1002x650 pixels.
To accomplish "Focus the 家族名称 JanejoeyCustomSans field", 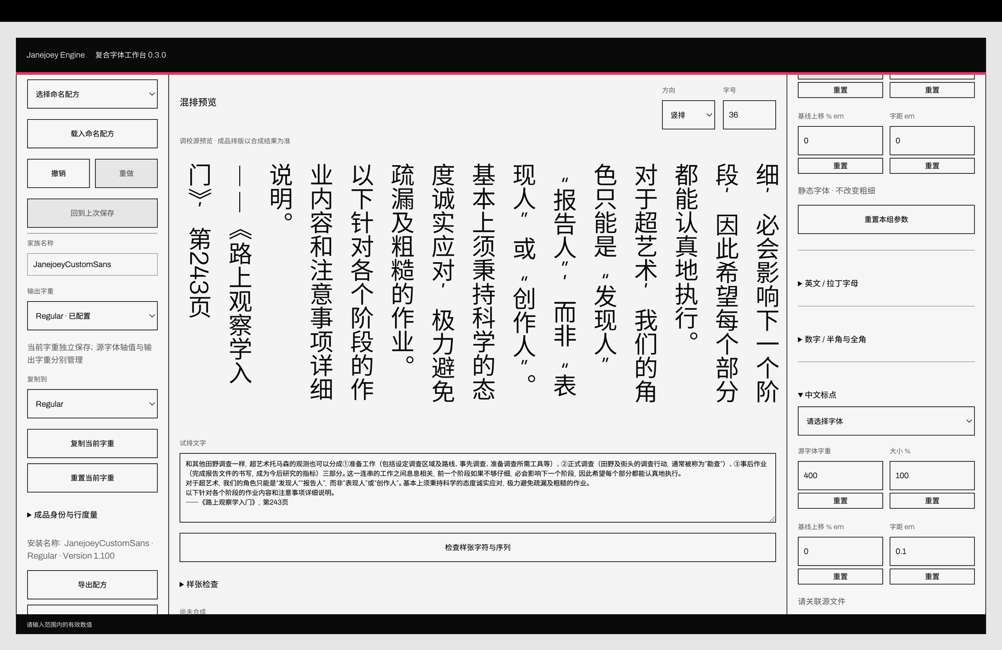I will (x=92, y=264).
